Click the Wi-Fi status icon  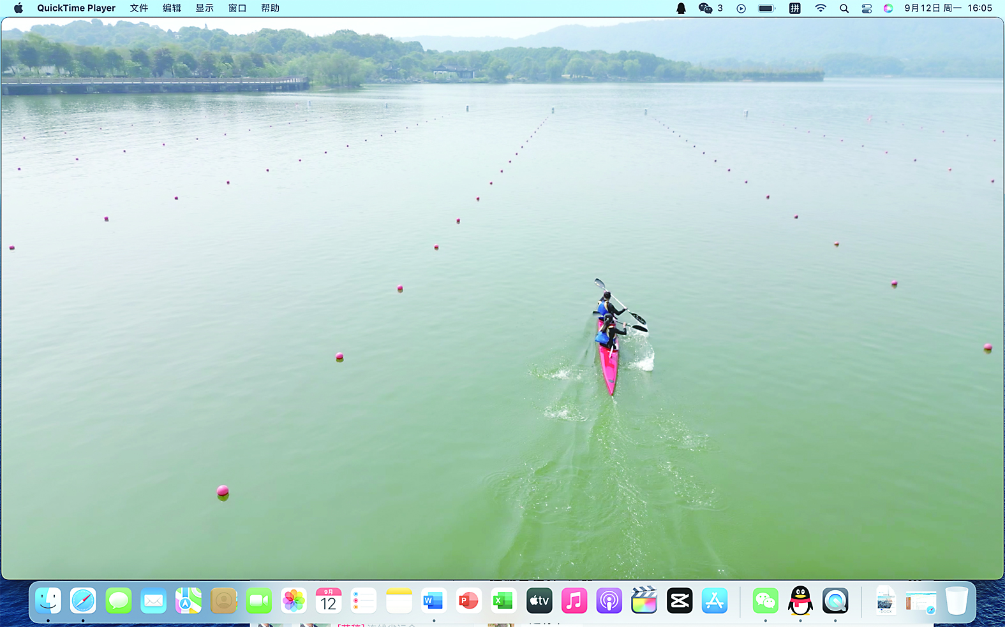coord(821,8)
